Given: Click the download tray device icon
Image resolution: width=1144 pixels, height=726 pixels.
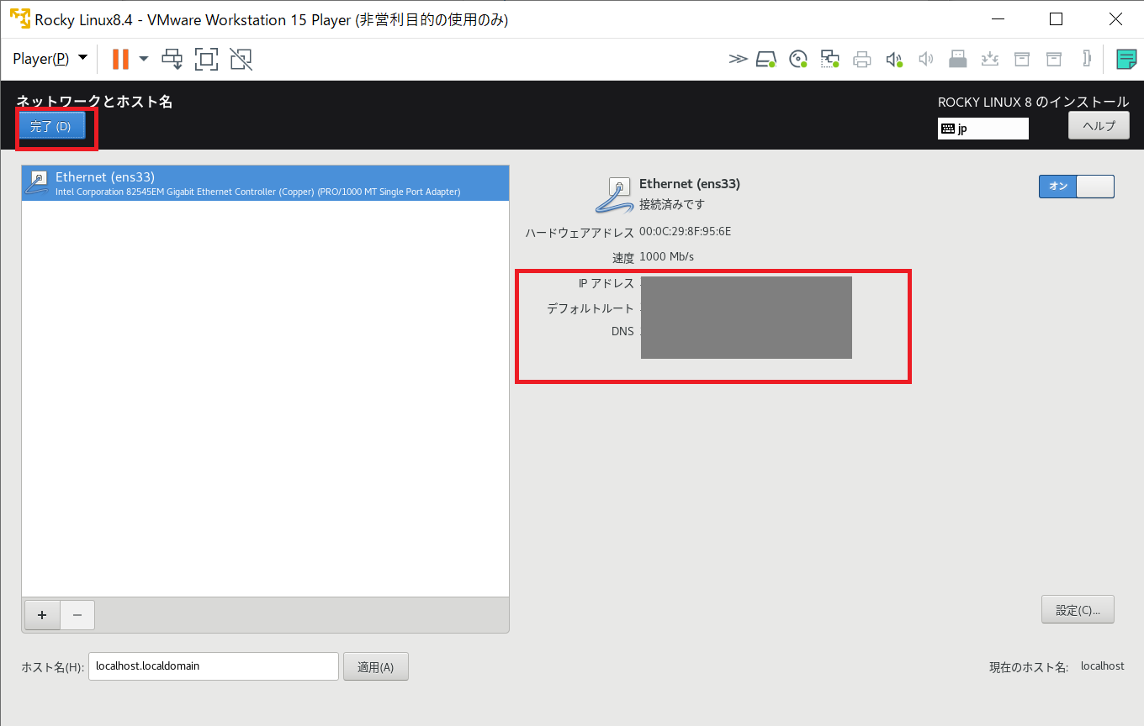Looking at the screenshot, I should click(990, 59).
